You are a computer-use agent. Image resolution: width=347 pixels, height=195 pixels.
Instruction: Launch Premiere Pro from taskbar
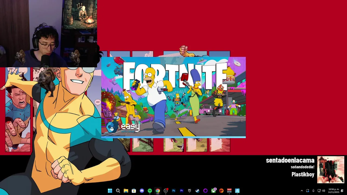(x=182, y=191)
